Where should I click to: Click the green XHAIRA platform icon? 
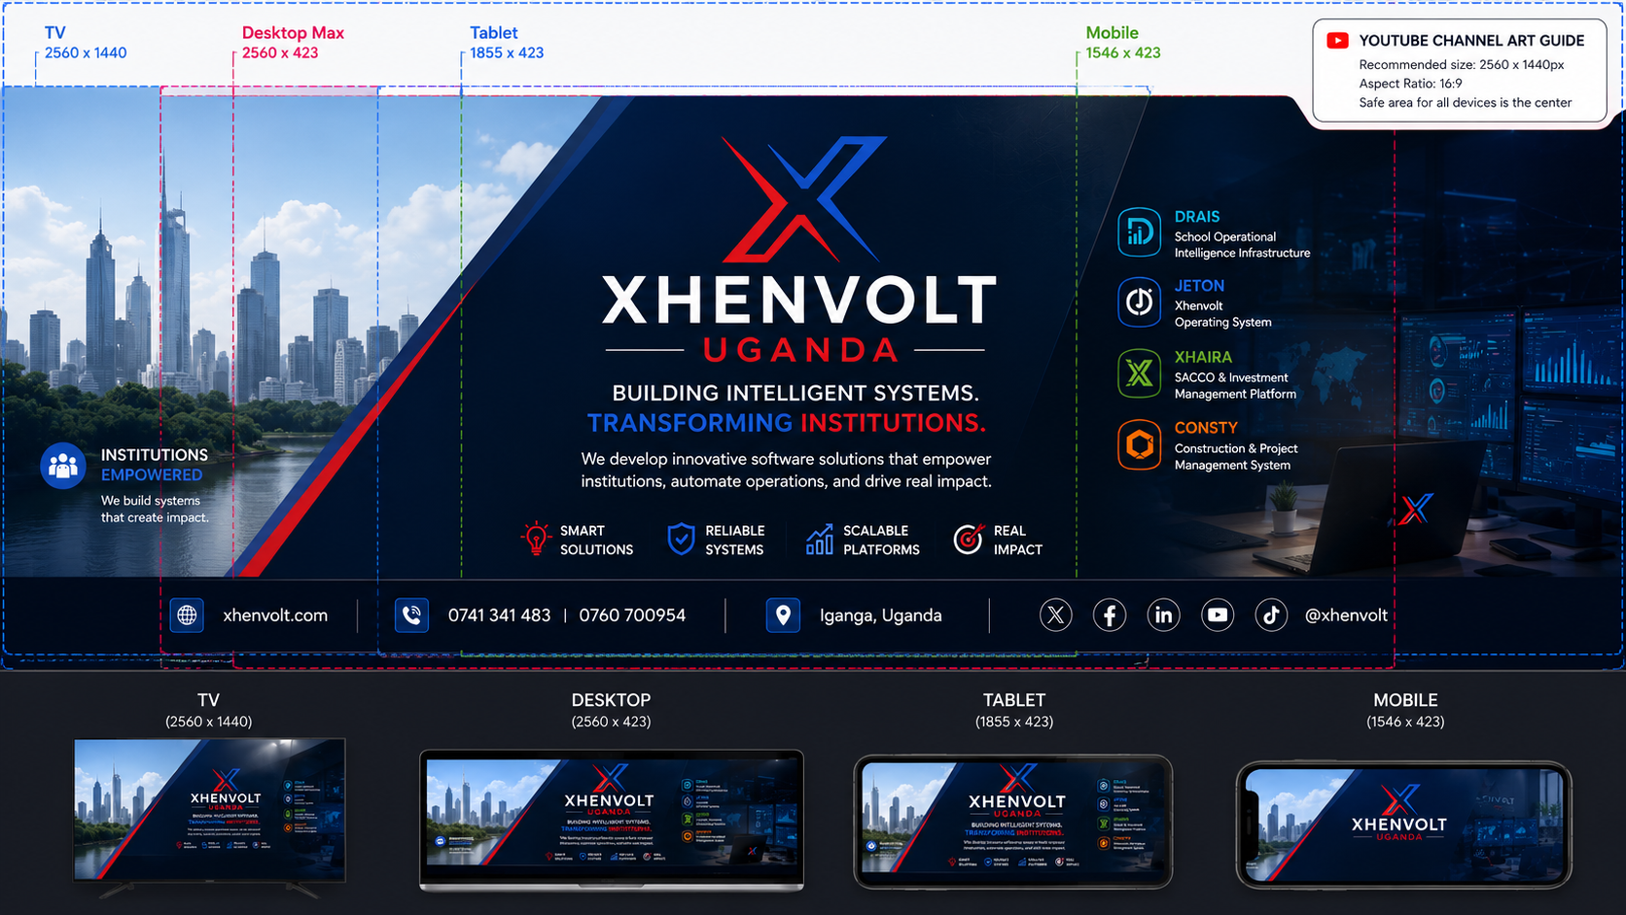pos(1139,373)
